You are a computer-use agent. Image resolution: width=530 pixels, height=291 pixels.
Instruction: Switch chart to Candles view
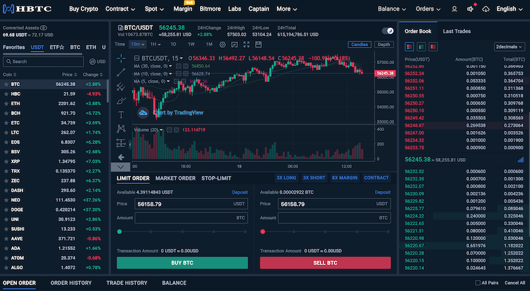coord(359,44)
